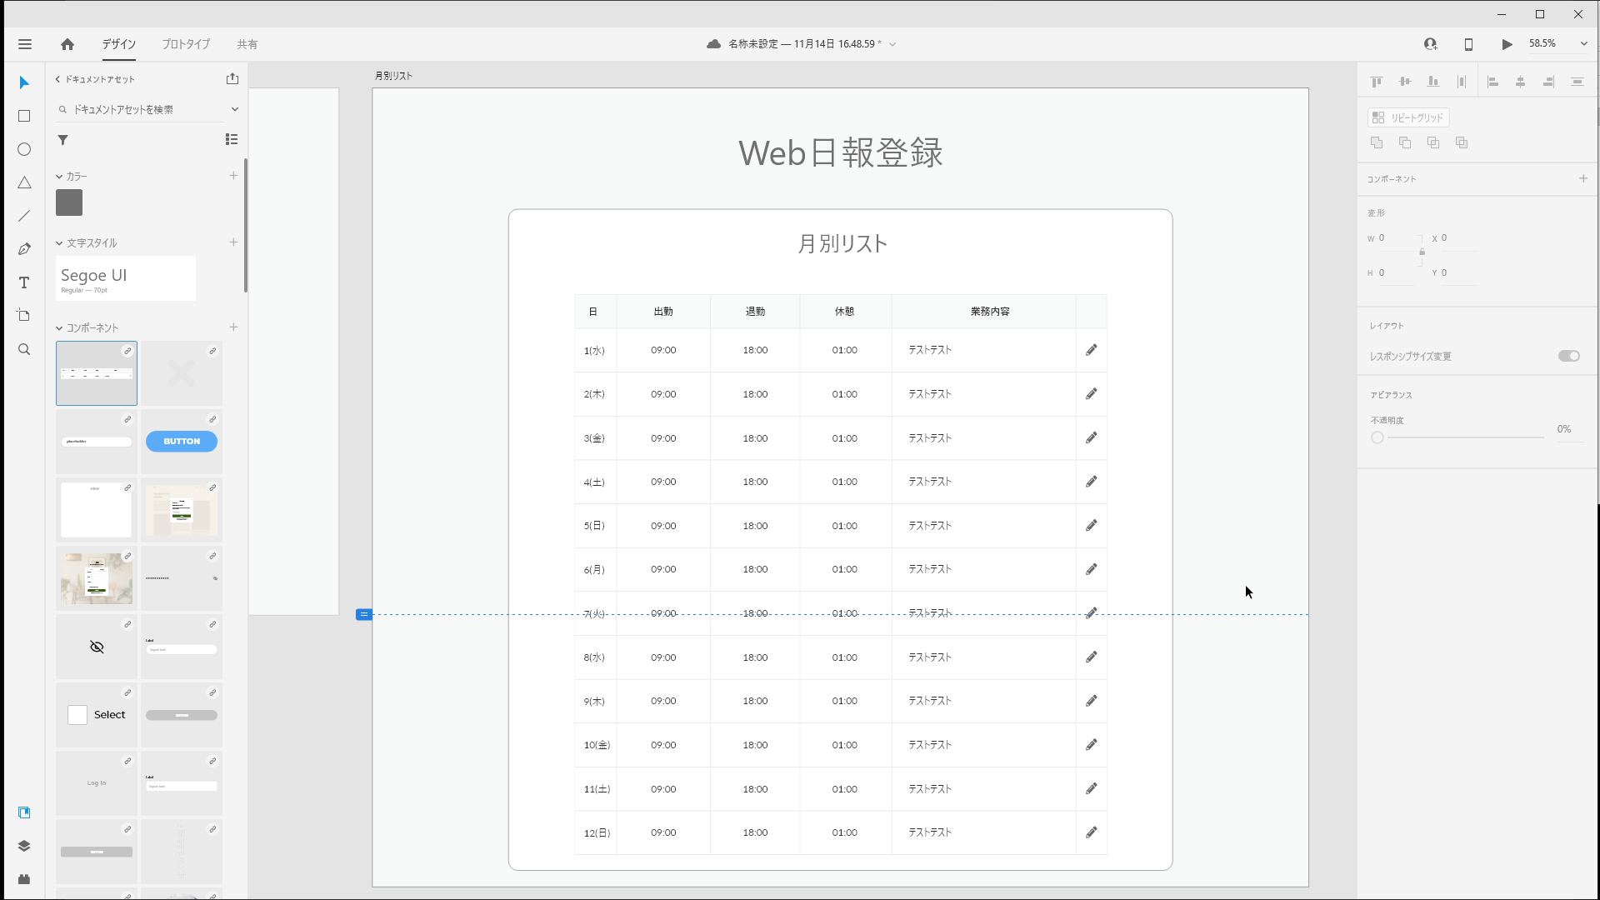
Task: Click the W width input field
Action: point(1396,238)
